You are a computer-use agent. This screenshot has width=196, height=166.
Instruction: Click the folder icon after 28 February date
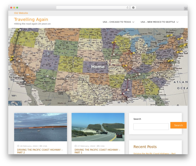click(41, 146)
